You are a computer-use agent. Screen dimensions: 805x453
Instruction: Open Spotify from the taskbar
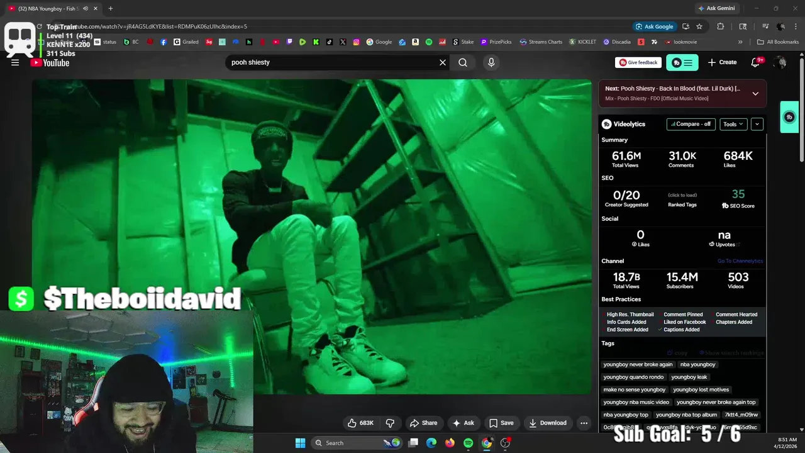(x=468, y=443)
